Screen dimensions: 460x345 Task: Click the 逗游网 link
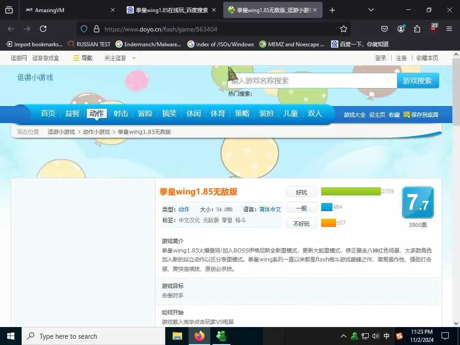click(19, 58)
